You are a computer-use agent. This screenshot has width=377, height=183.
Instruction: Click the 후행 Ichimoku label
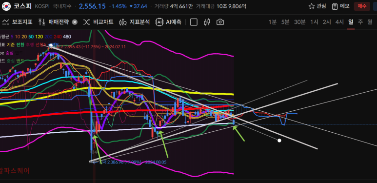pos(30,44)
